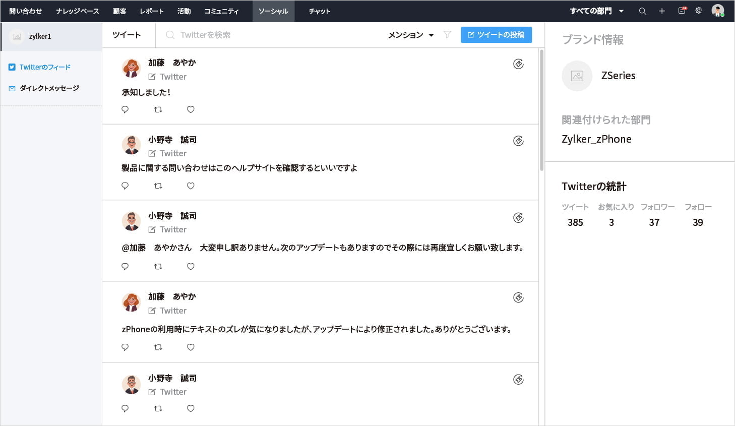735x426 pixels.
Task: Click the search magnifier icon in top bar
Action: (642, 11)
